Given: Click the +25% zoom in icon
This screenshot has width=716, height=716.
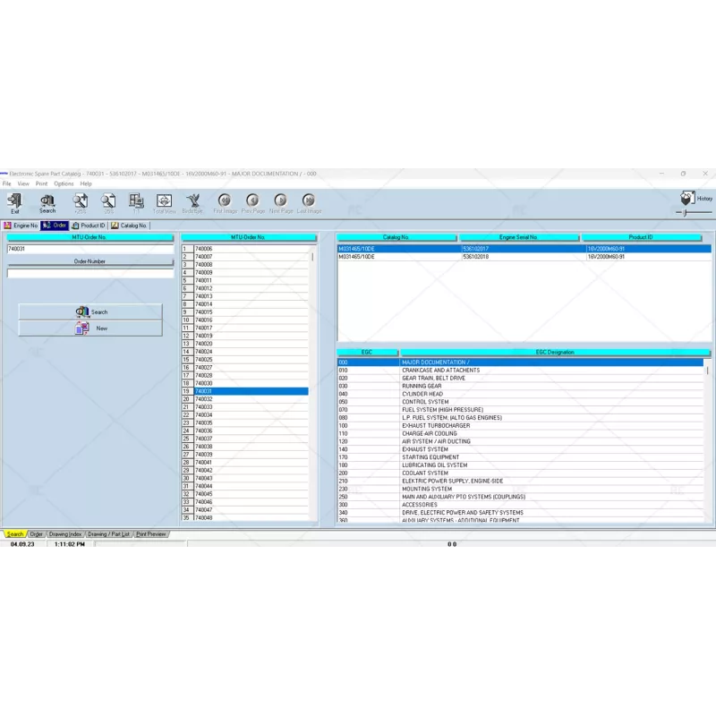Looking at the screenshot, I should tap(81, 202).
